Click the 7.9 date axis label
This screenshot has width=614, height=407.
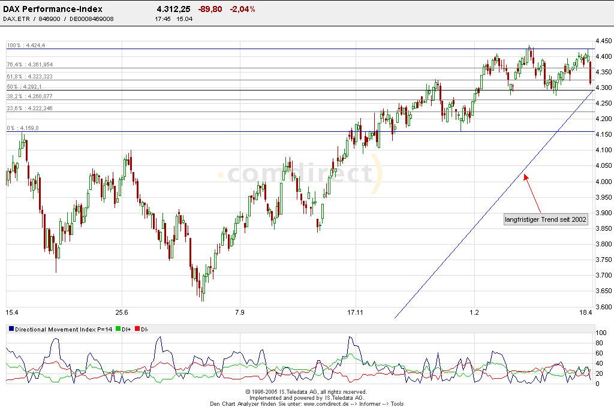(x=240, y=312)
